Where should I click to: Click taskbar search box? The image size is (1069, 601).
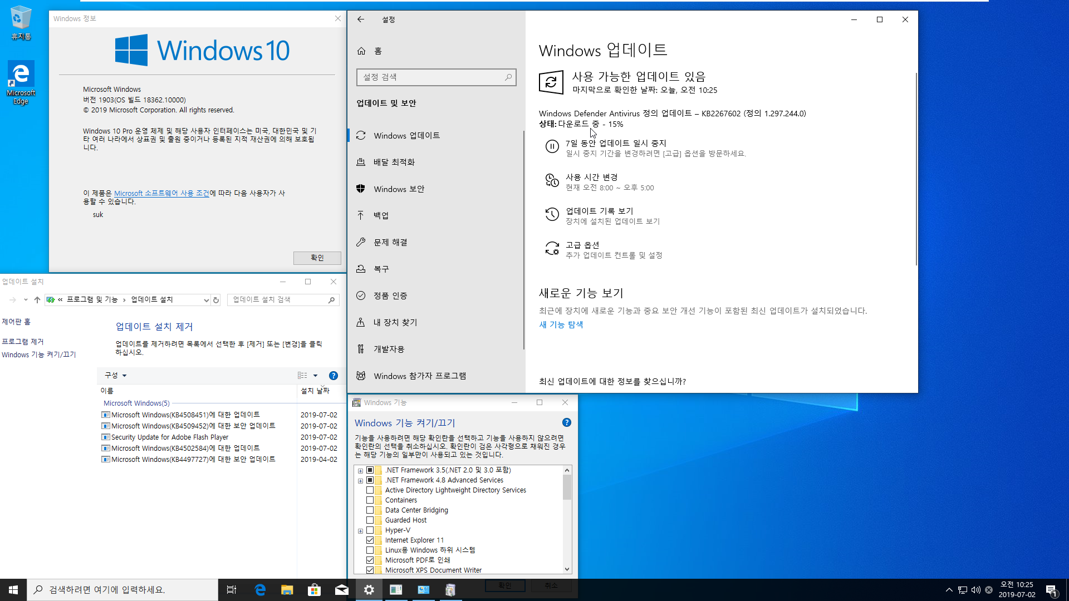pos(122,590)
